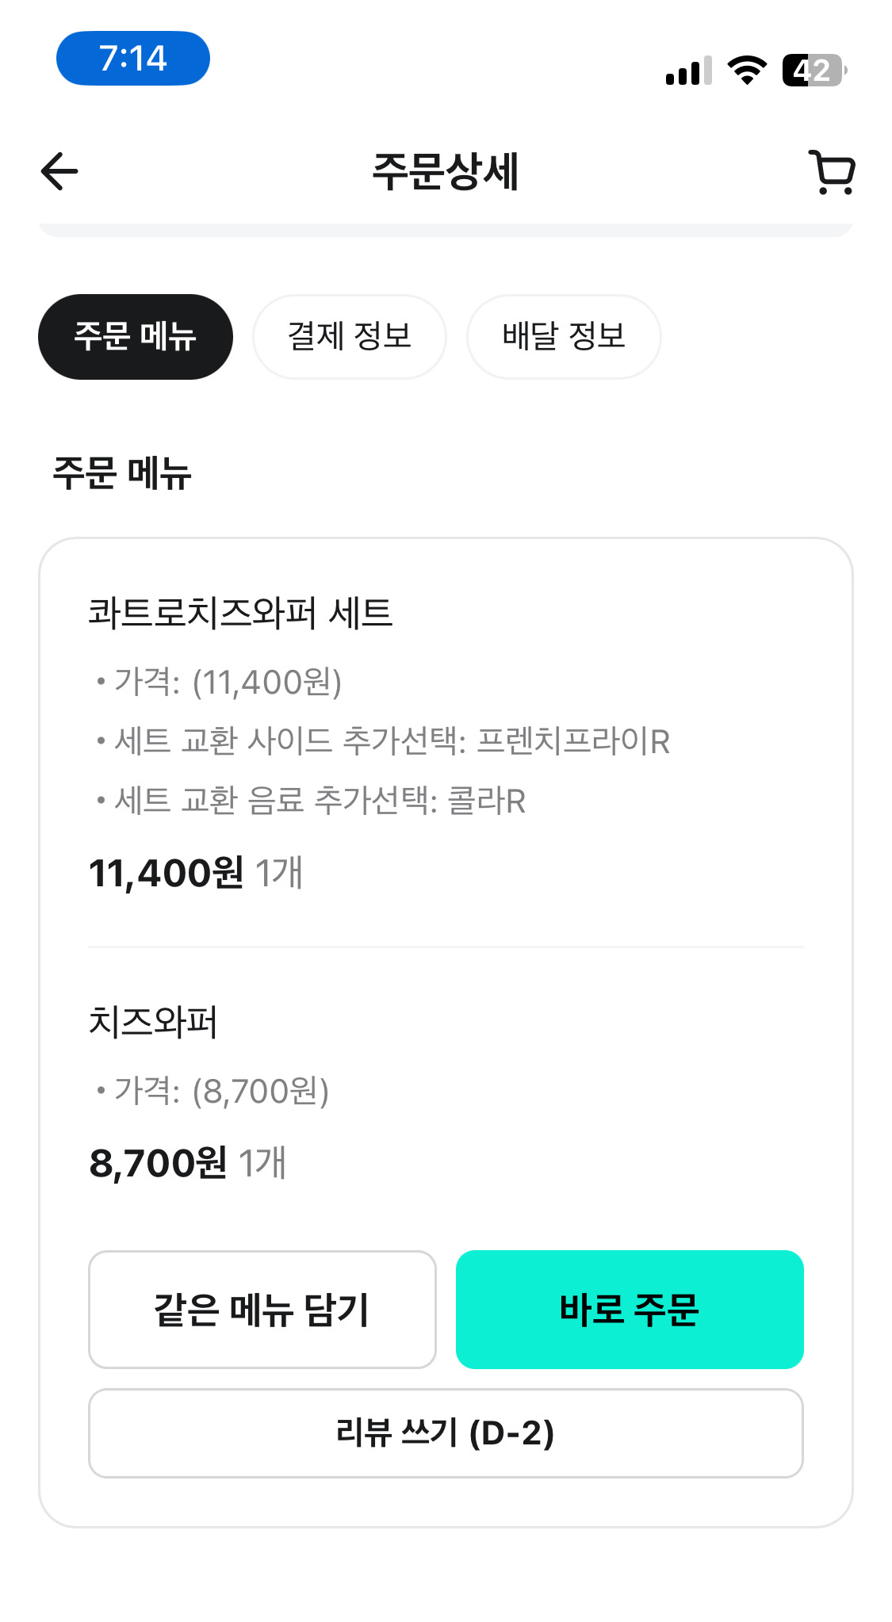The height and width of the screenshot is (1622, 892).
Task: Tap the blue 7:14 time pill
Action: [x=133, y=59]
